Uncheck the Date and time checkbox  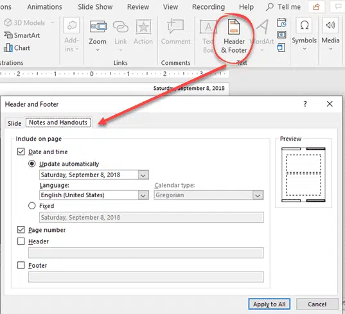click(x=21, y=152)
